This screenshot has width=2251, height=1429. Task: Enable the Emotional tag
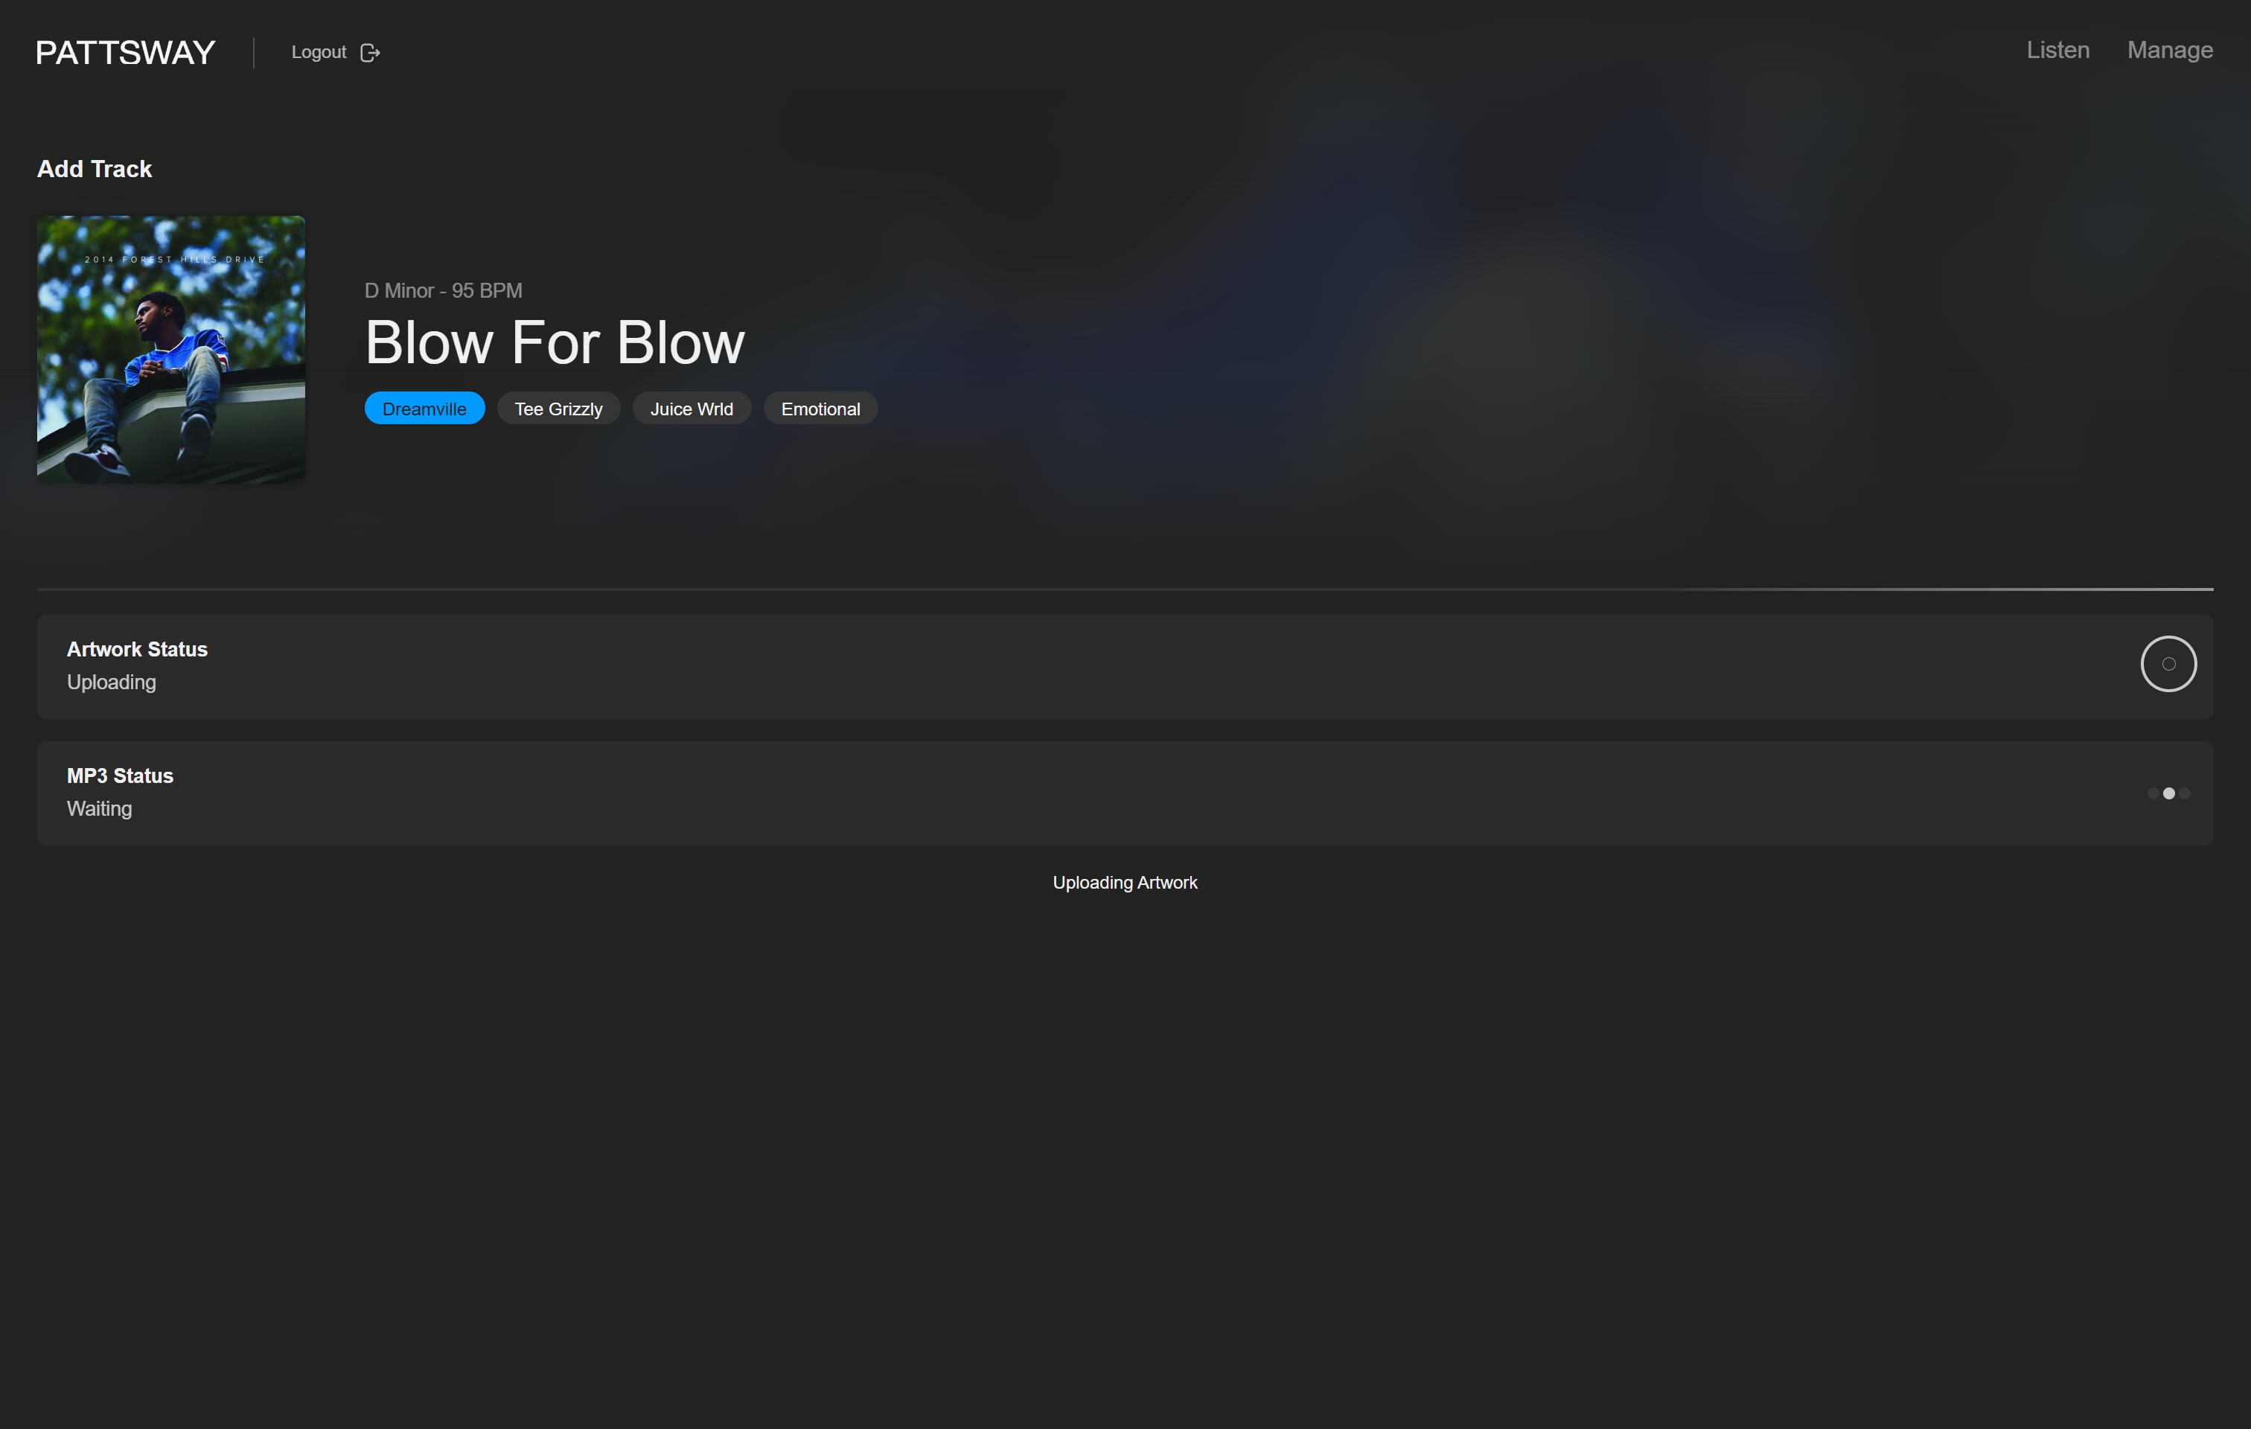pos(820,407)
